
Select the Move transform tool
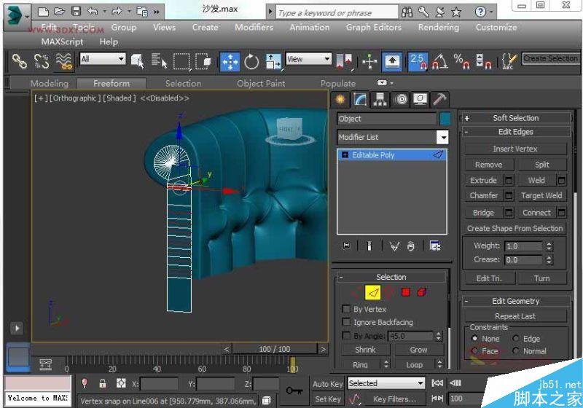(230, 61)
